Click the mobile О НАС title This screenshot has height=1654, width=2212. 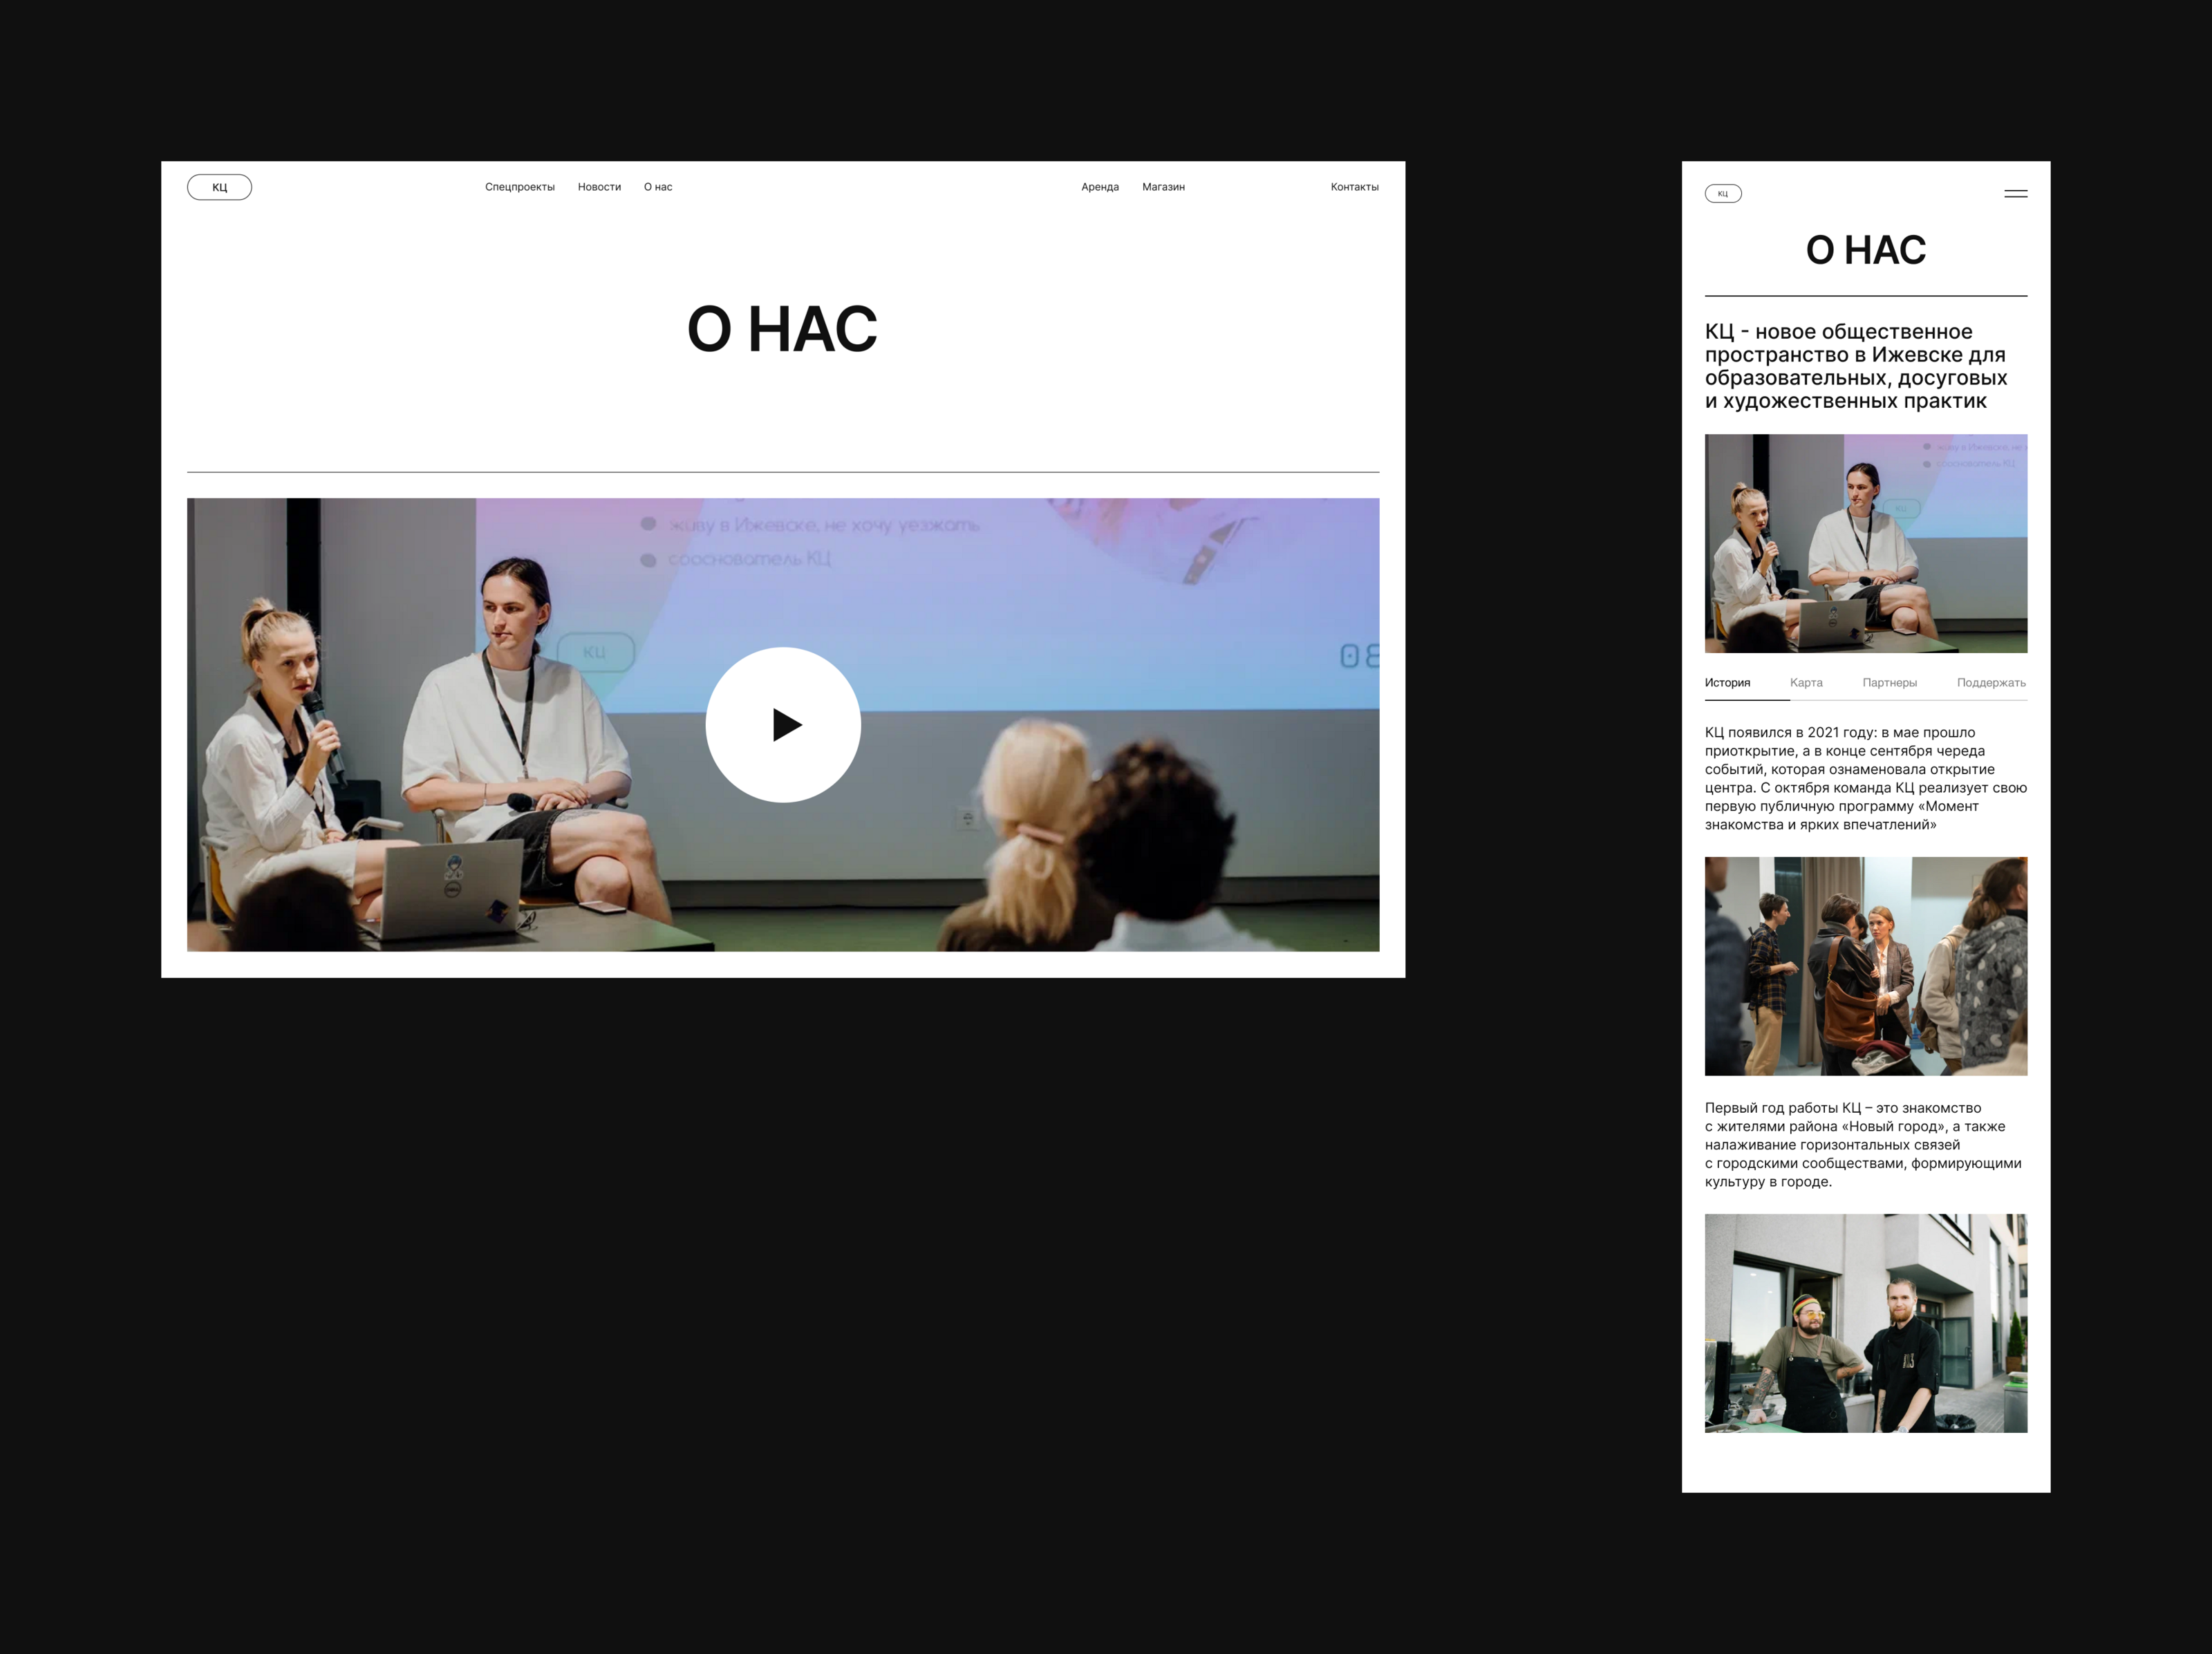pyautogui.click(x=1865, y=250)
